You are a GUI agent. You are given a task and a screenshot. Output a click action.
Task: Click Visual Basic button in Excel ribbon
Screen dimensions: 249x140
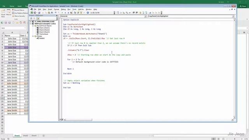(x=3, y=13)
